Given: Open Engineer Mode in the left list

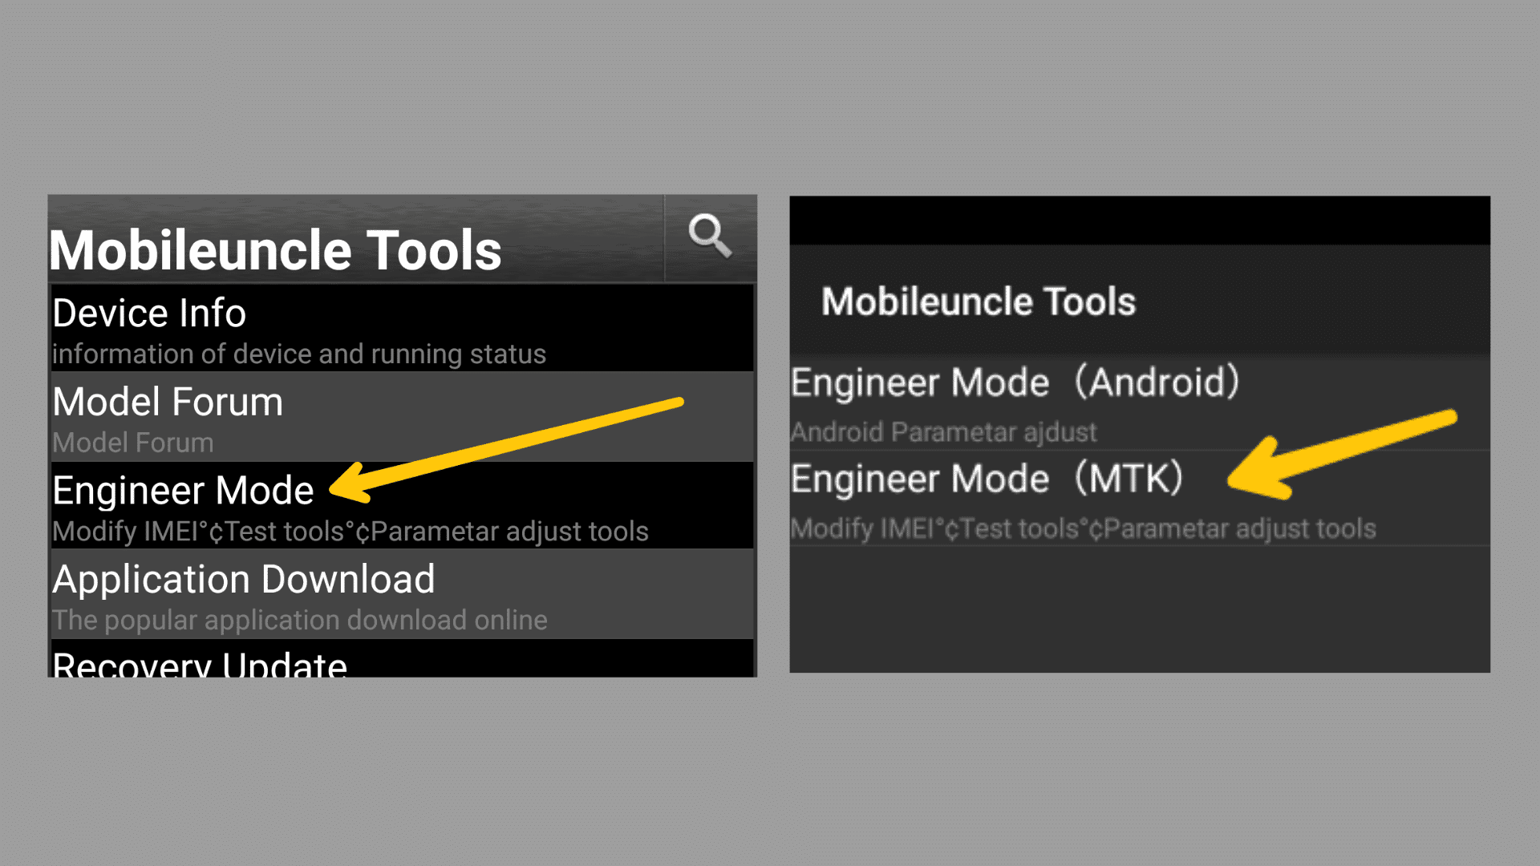Looking at the screenshot, I should (x=183, y=490).
